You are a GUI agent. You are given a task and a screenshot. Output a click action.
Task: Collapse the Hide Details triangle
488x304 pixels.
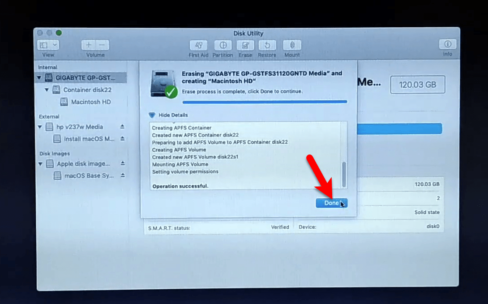coord(152,115)
